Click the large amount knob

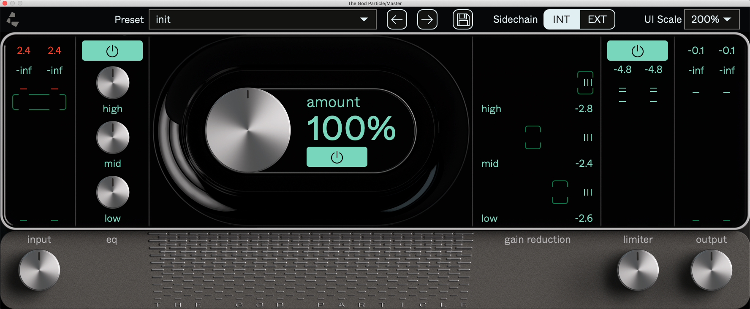(x=248, y=130)
